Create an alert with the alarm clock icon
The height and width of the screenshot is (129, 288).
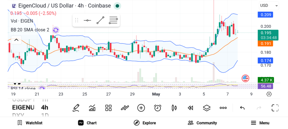(157, 108)
